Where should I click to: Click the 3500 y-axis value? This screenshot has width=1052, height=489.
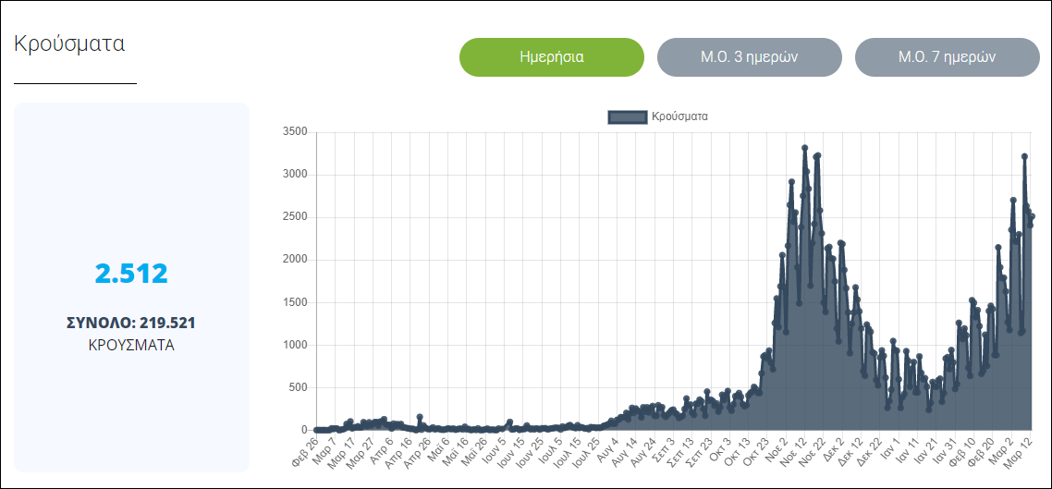[x=293, y=132]
